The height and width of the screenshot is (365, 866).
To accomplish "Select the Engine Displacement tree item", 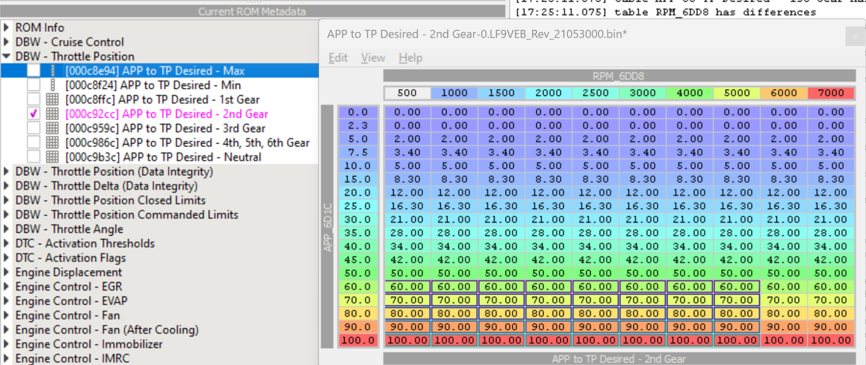I will click(69, 272).
